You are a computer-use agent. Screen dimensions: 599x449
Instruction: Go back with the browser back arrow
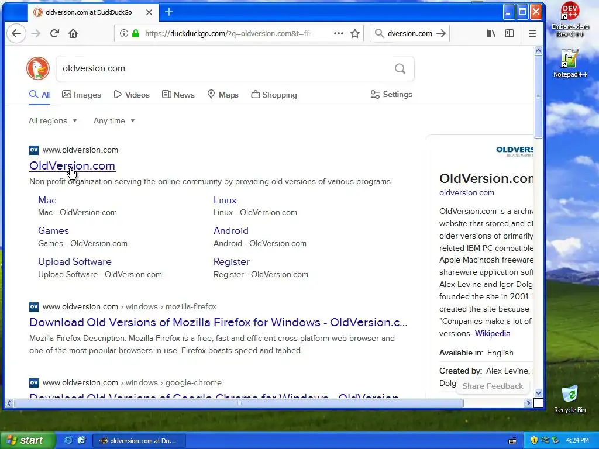tap(16, 33)
